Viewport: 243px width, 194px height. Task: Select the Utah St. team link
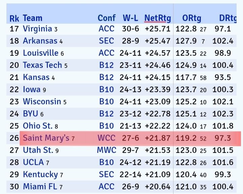(x=37, y=150)
